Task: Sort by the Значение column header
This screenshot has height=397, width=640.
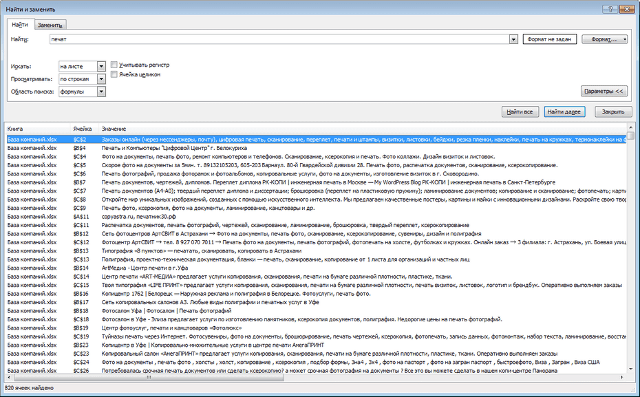Action: tap(362, 129)
